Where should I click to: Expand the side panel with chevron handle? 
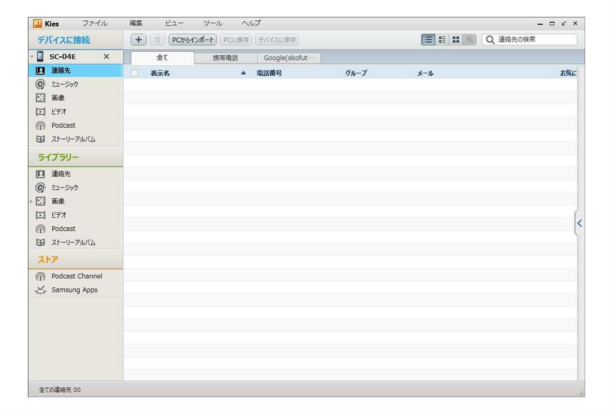click(579, 223)
